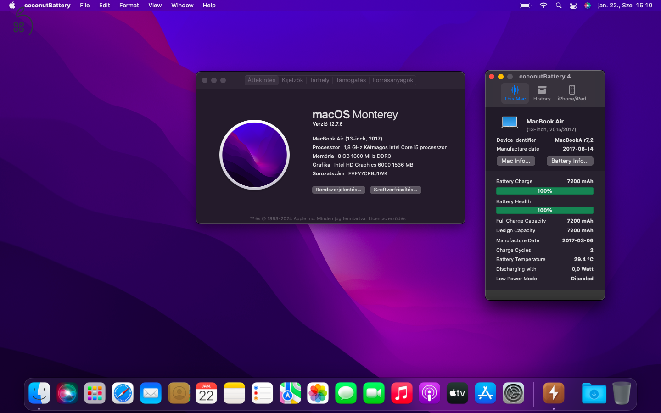Viewport: 661px width, 413px height.
Task: Click the Battery Health 100% progress bar
Action: [x=545, y=210]
